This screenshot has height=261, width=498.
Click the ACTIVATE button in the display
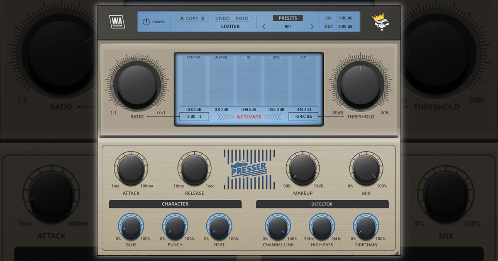coord(249,117)
